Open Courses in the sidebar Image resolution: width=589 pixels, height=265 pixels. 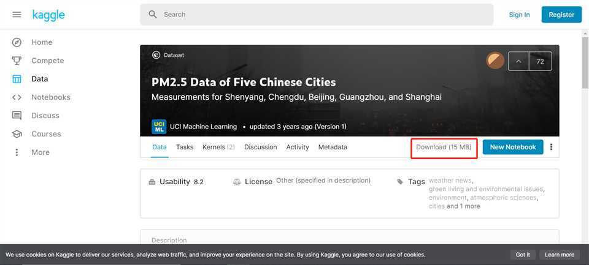[x=46, y=134]
